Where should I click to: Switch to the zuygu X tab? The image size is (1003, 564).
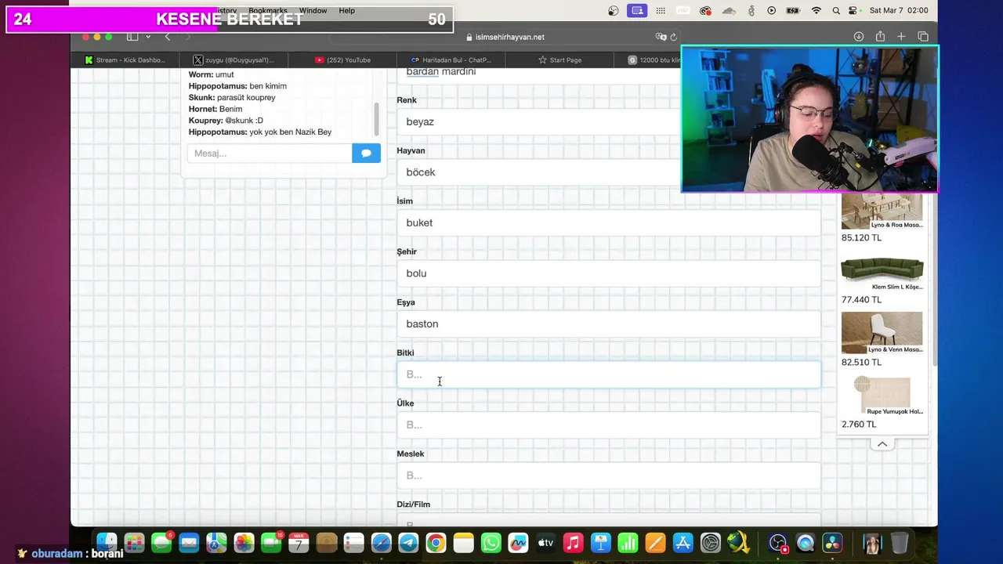click(x=234, y=60)
